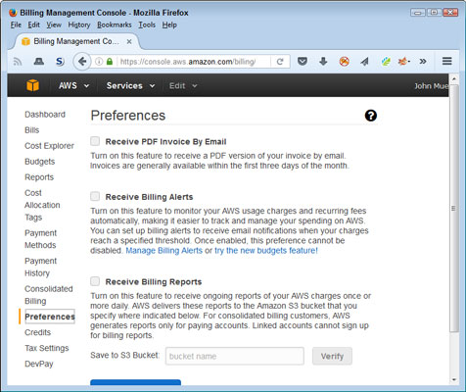
Task: Open DevPay in the sidebar
Action: tap(39, 364)
